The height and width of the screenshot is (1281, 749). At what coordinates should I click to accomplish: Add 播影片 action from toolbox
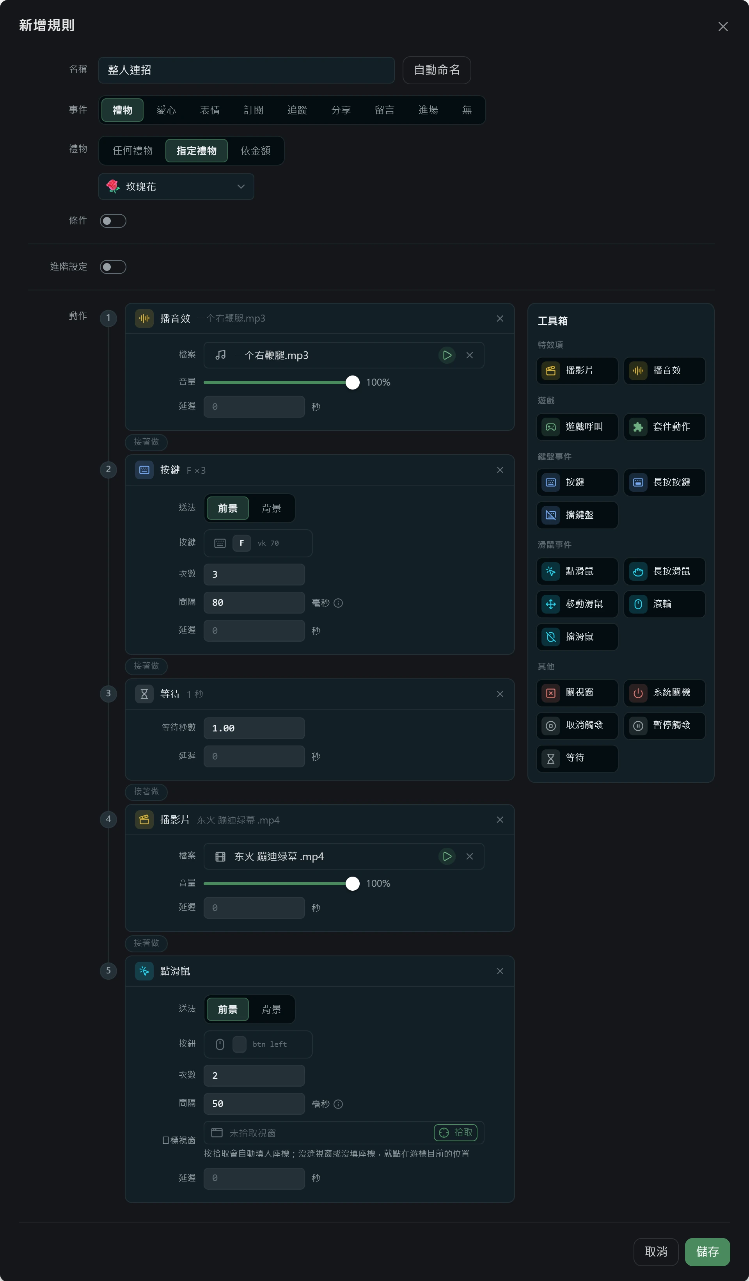tap(577, 370)
